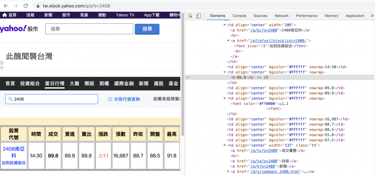Click 加到投資組合 link in table

(14, 163)
